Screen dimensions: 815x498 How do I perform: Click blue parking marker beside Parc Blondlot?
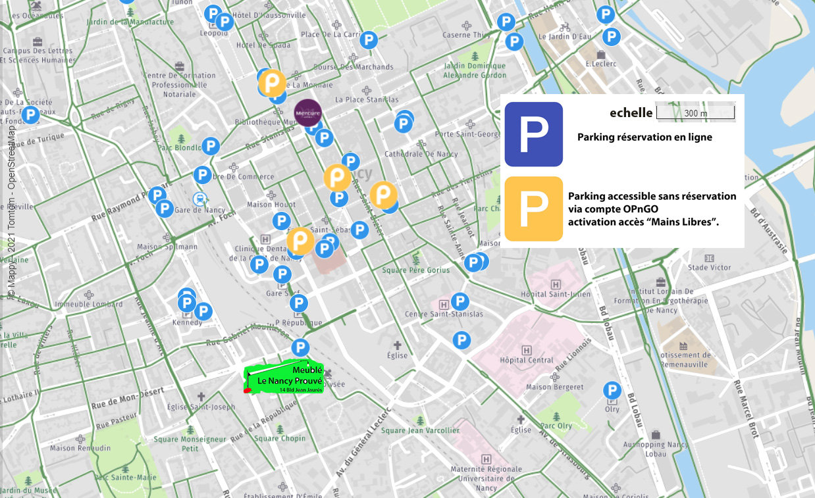[211, 146]
